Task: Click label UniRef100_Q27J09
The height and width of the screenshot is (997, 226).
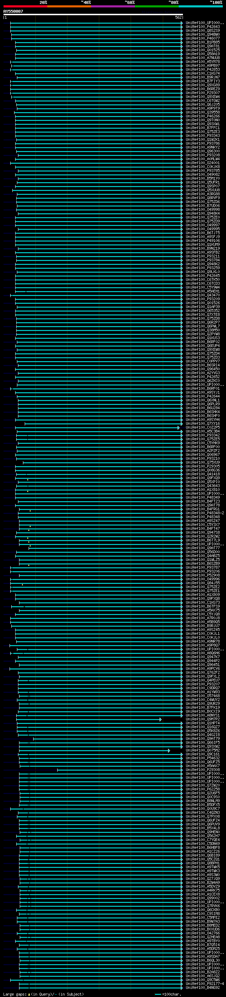Action: [x=202, y=879]
